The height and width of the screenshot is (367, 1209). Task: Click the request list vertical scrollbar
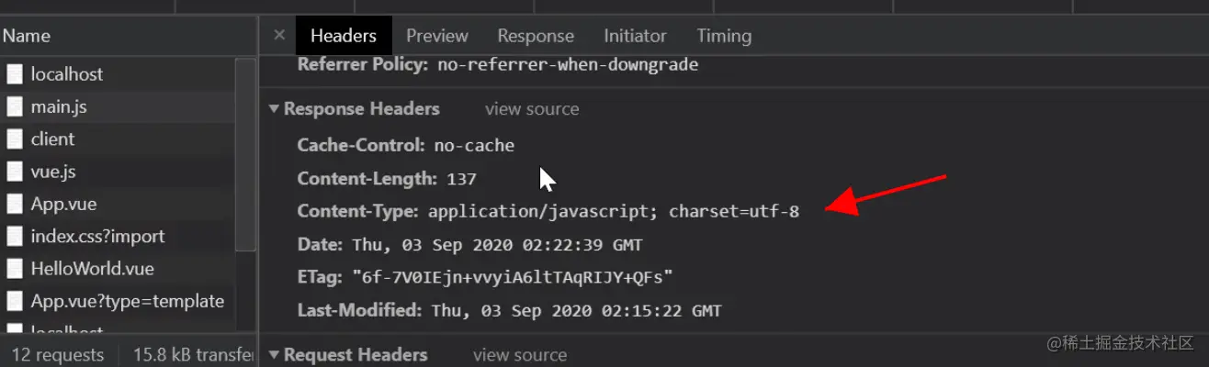(x=245, y=156)
